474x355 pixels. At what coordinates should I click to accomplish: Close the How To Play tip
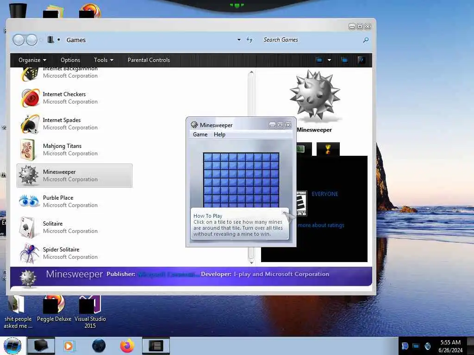[x=284, y=213]
